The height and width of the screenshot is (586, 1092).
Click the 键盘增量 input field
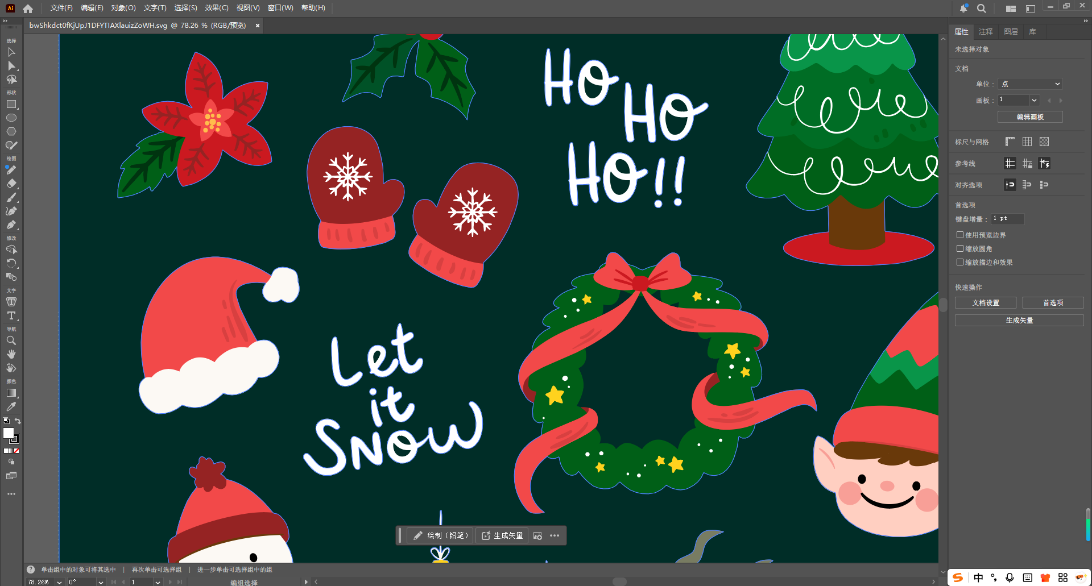(x=1007, y=219)
